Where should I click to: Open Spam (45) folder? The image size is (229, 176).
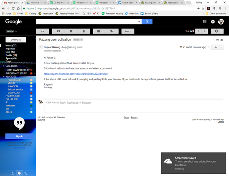(x=11, y=59)
